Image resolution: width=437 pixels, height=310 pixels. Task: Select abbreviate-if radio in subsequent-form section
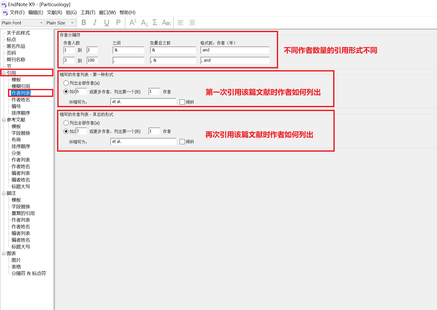[66, 131]
